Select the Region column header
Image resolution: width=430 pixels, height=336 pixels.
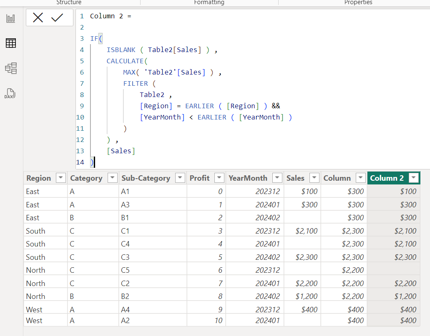point(39,178)
